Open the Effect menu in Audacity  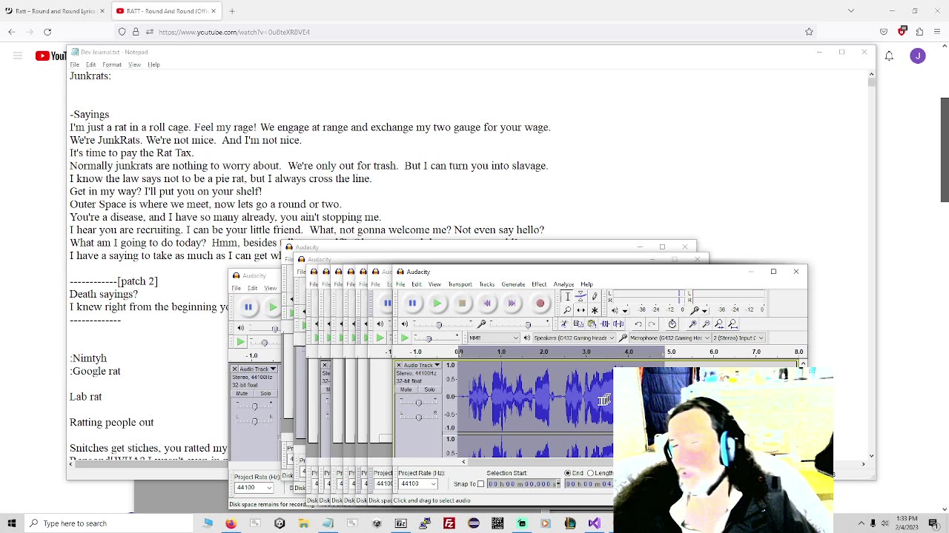pyautogui.click(x=539, y=284)
